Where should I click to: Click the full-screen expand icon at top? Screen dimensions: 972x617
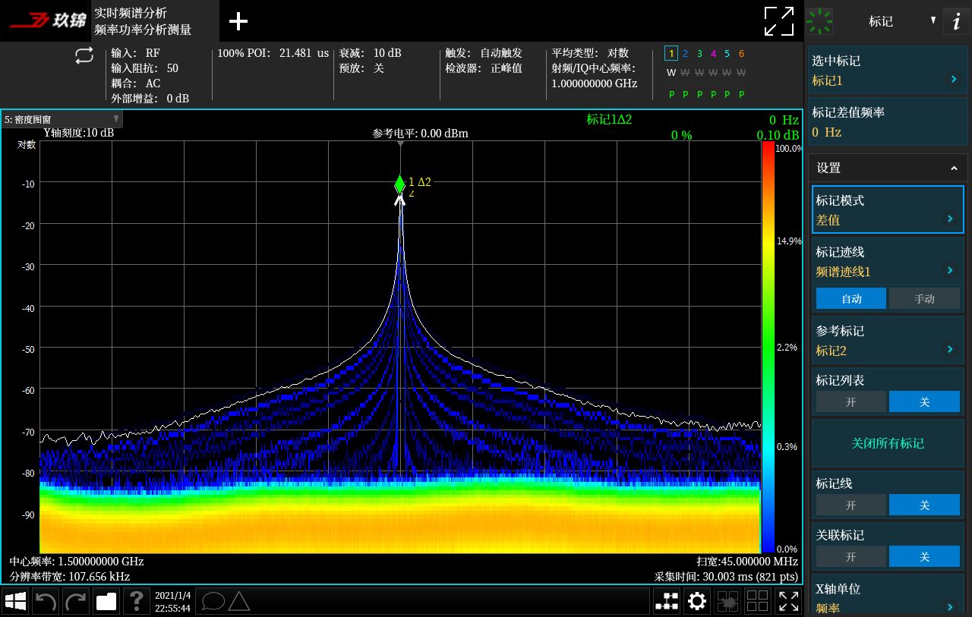click(779, 21)
